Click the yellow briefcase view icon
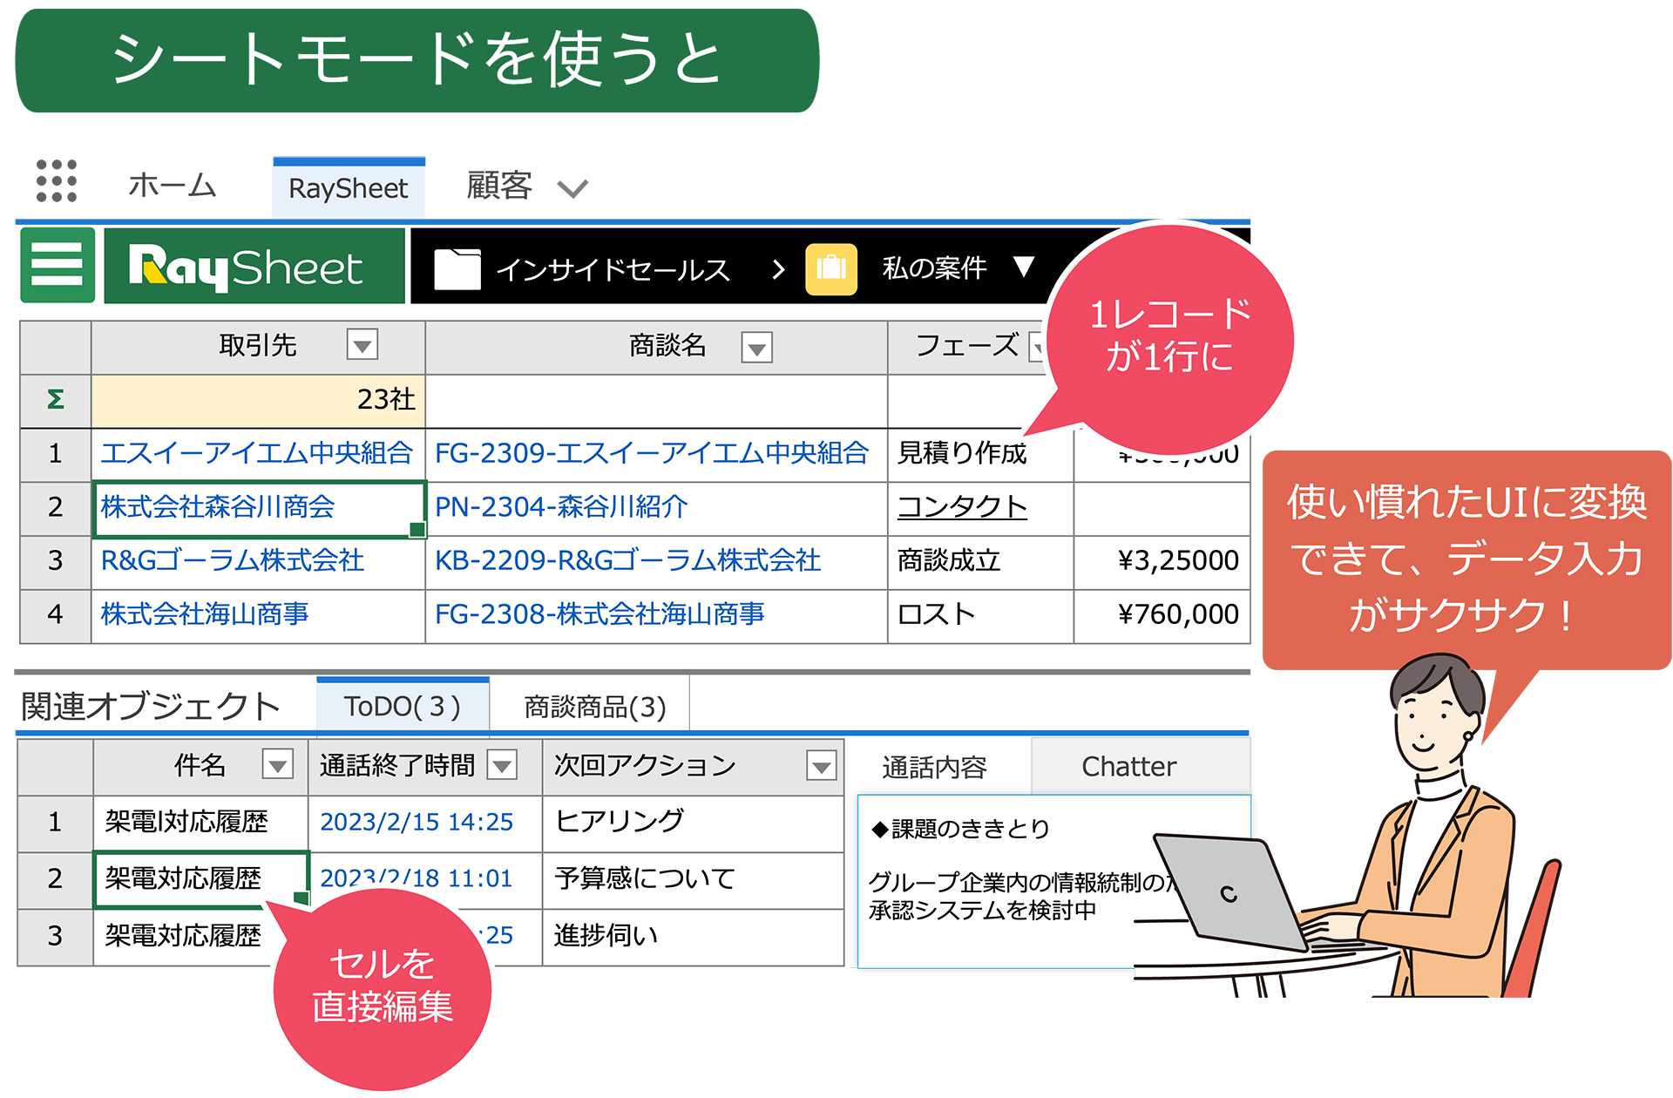The width and height of the screenshot is (1673, 1098). (x=831, y=268)
